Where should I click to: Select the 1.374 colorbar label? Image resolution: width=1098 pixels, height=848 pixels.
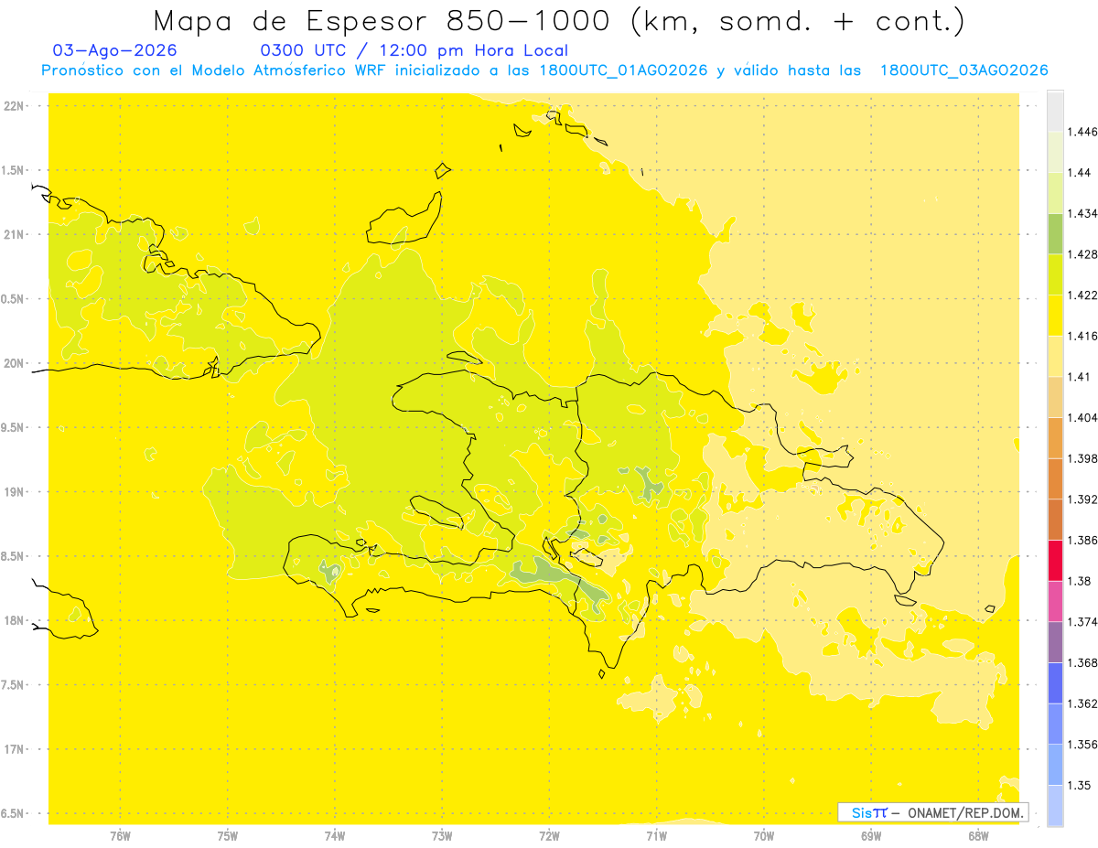pyautogui.click(x=1083, y=622)
